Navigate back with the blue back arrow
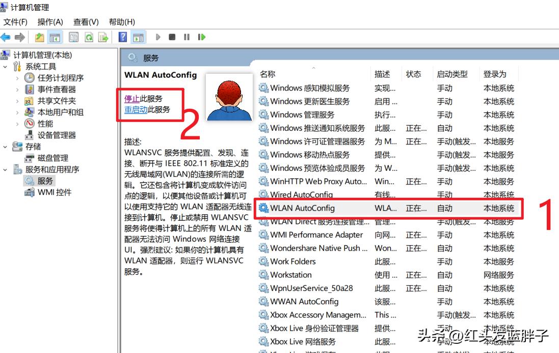 coord(5,37)
